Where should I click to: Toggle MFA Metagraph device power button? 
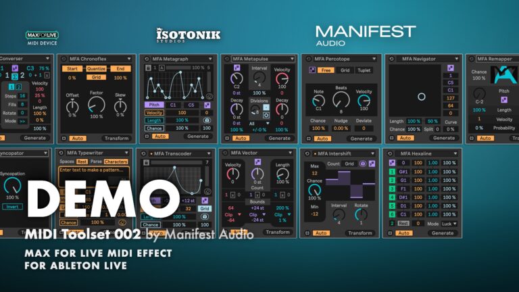click(x=147, y=59)
